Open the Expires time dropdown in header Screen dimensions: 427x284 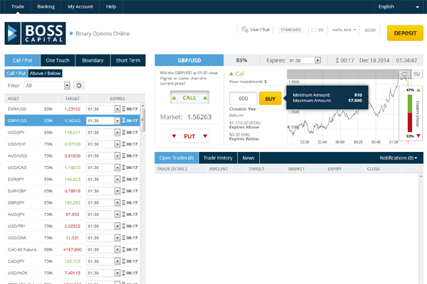point(305,60)
